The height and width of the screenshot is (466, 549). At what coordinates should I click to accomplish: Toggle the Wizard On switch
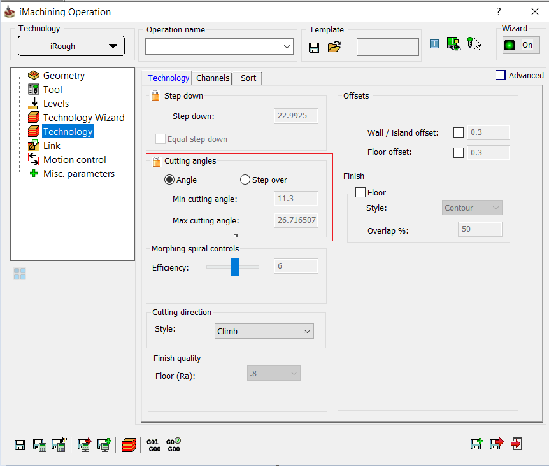click(520, 45)
